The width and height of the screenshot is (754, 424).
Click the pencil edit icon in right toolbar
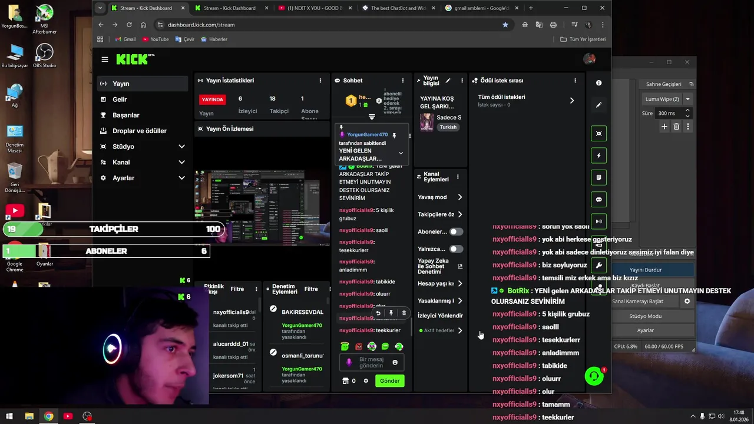coord(598,105)
